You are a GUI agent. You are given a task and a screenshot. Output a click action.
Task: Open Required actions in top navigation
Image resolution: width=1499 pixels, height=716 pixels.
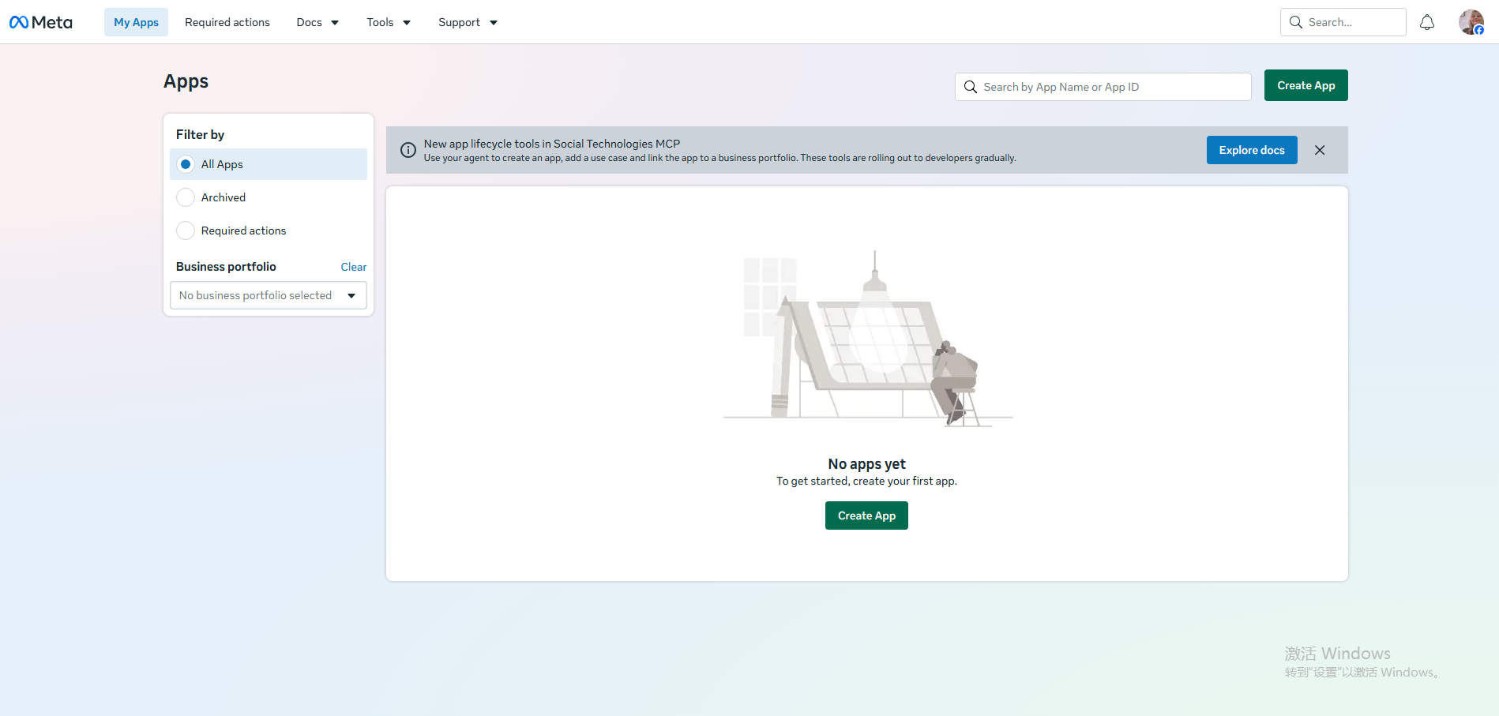click(x=227, y=22)
